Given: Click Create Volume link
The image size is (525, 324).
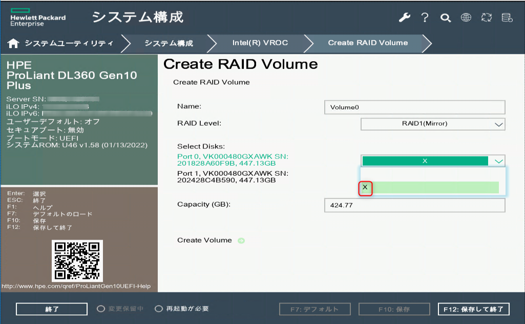Looking at the screenshot, I should (204, 240).
